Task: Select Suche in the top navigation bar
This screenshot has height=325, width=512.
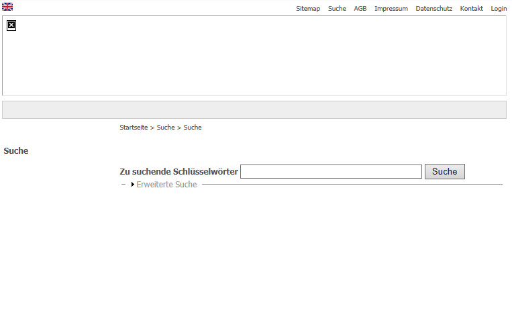Action: point(337,9)
